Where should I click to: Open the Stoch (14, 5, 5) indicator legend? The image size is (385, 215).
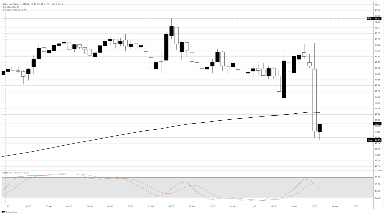click(10, 173)
